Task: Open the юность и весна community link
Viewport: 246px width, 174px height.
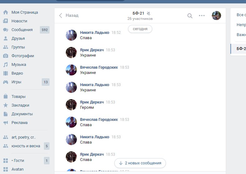Action: click(26, 146)
